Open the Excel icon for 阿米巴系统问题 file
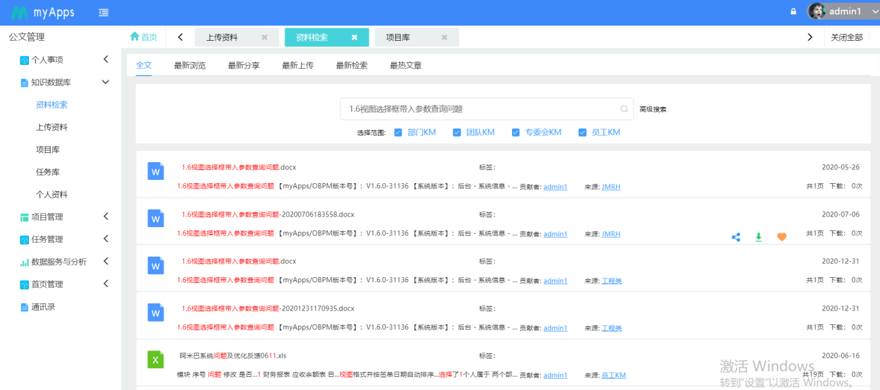The height and width of the screenshot is (390, 880). [155, 360]
